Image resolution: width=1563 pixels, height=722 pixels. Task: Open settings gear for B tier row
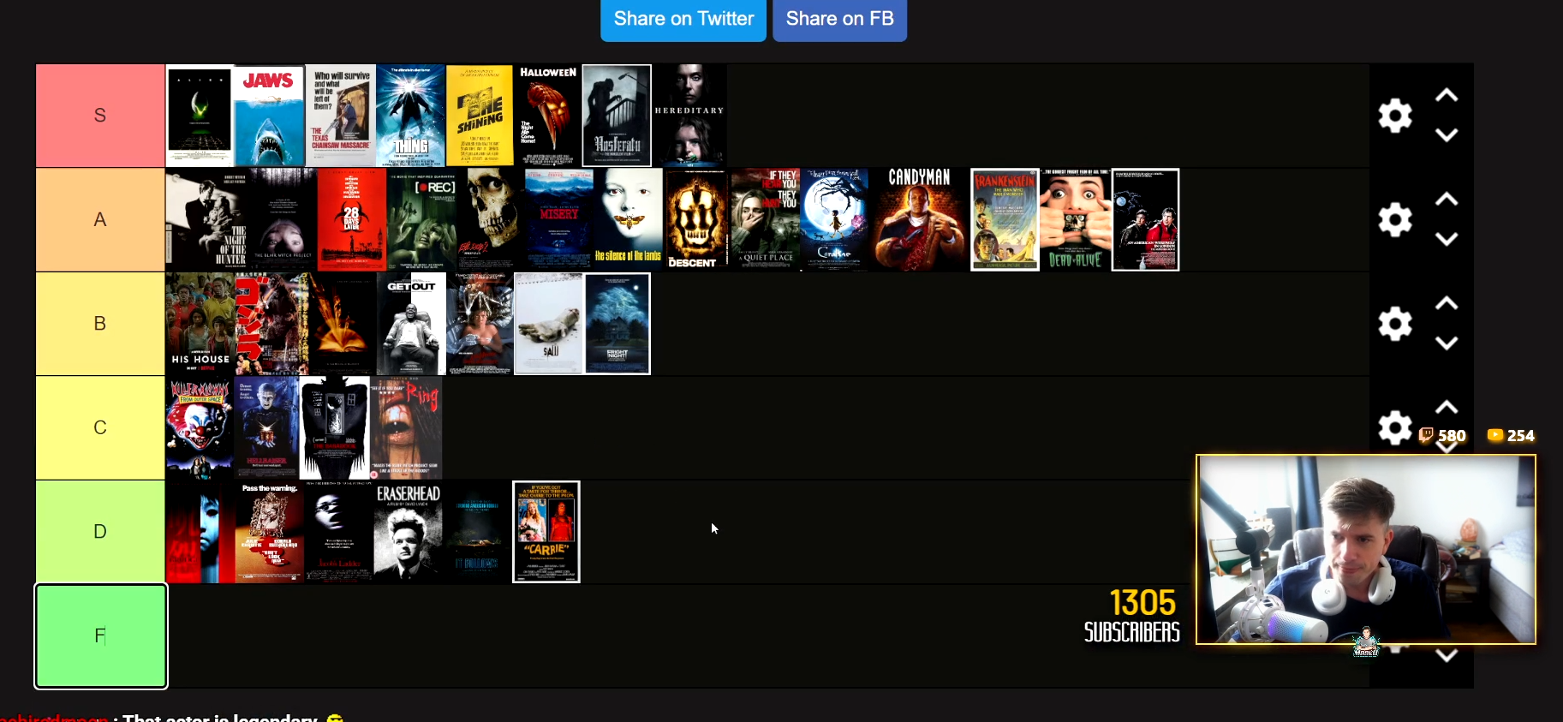[x=1394, y=324]
